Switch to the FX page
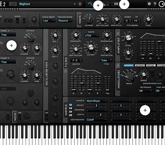This screenshot has width=165, height=145. [x=116, y=4]
